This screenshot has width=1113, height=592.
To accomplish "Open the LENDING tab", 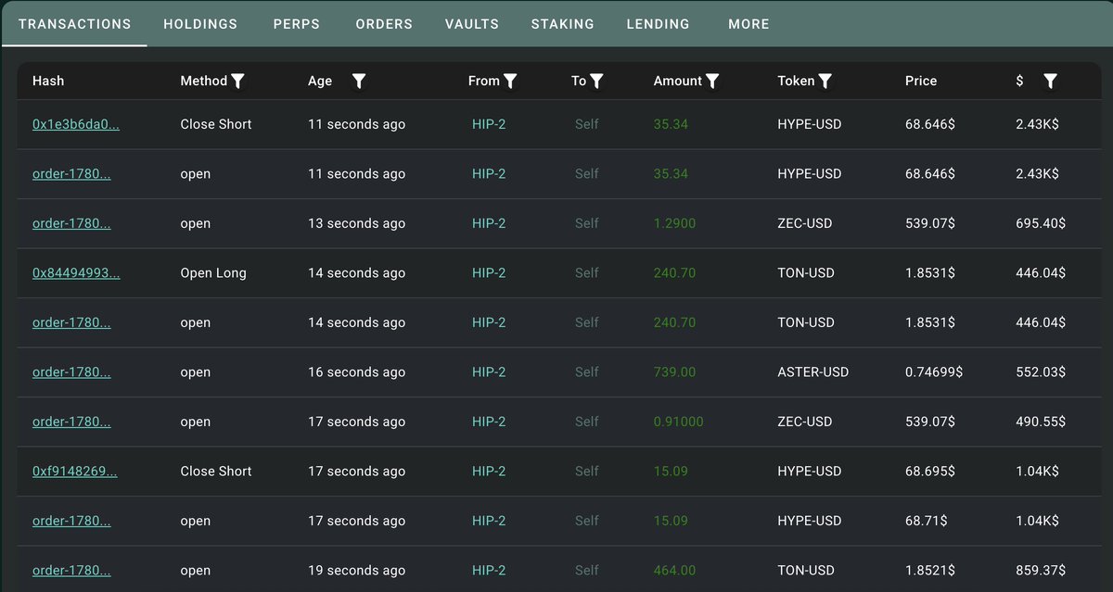I will (659, 24).
